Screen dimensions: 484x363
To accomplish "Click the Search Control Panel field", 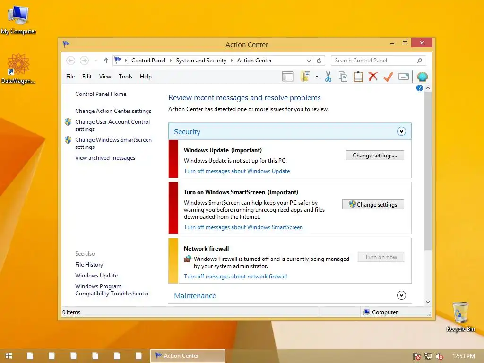I will click(x=378, y=60).
